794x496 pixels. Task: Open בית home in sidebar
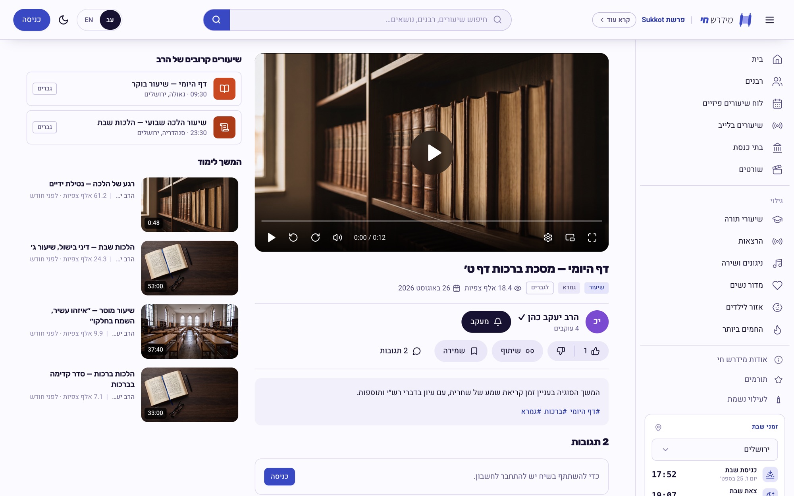(715, 60)
